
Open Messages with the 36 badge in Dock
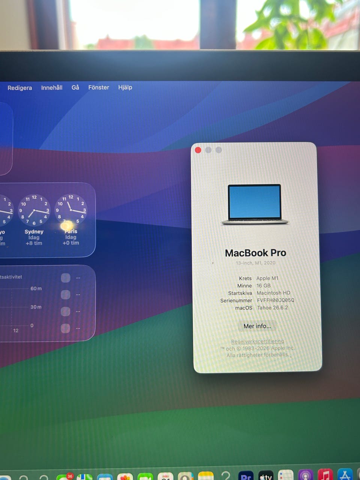pos(65,477)
